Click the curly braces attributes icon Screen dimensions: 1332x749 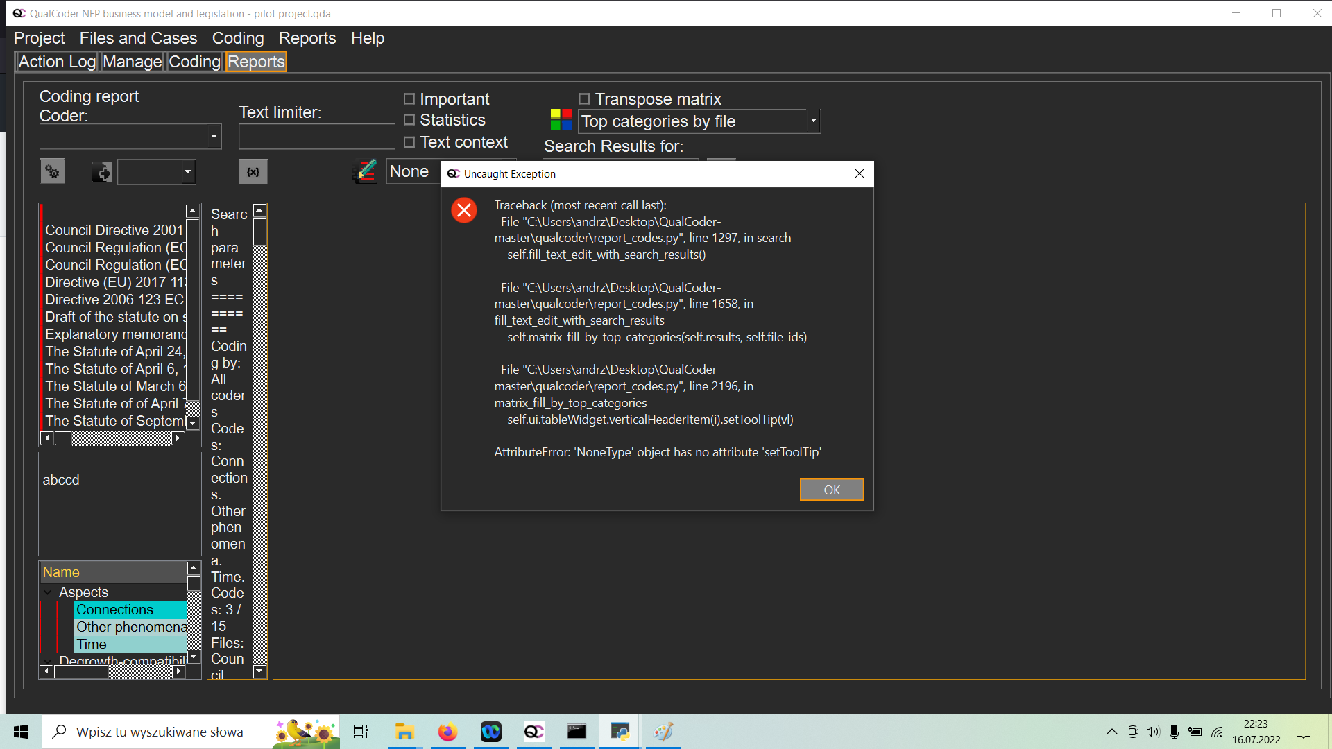tap(253, 171)
